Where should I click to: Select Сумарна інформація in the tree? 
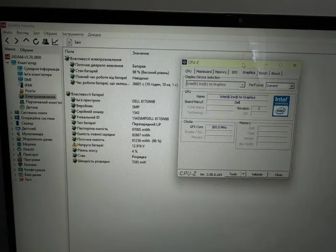pos(41,69)
